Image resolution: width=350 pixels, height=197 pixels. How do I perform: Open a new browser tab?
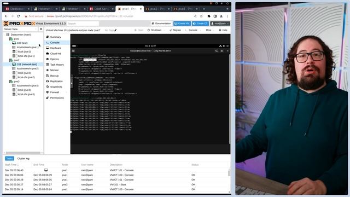[x=204, y=9]
